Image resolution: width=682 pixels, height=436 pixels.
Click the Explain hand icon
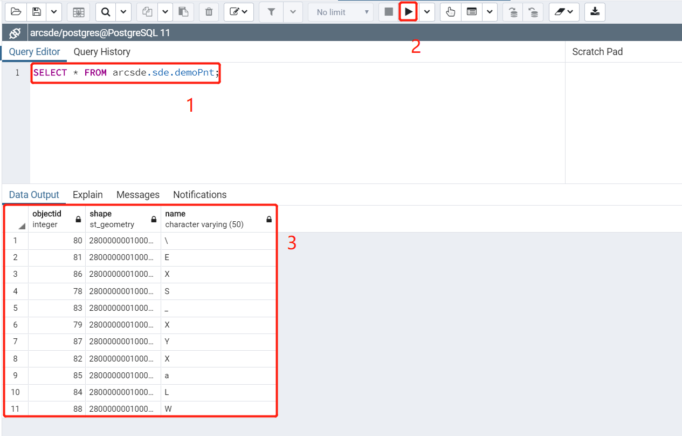451,11
